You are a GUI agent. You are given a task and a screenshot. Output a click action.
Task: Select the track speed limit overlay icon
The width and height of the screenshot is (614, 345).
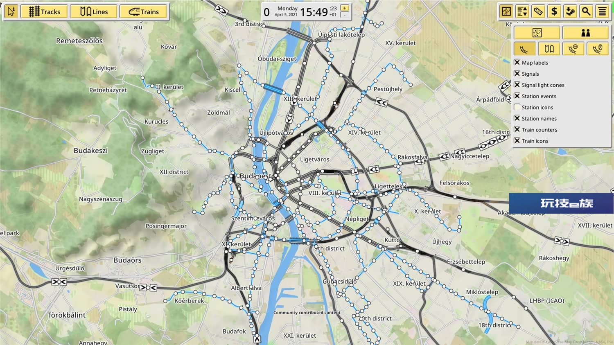tap(573, 49)
